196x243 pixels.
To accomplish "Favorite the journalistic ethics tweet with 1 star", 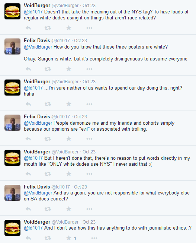I will point(69,238).
